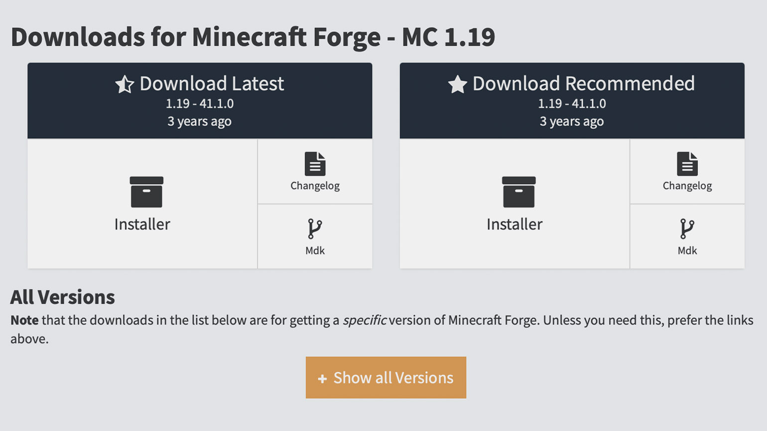Select the Download Latest header text

(x=212, y=84)
